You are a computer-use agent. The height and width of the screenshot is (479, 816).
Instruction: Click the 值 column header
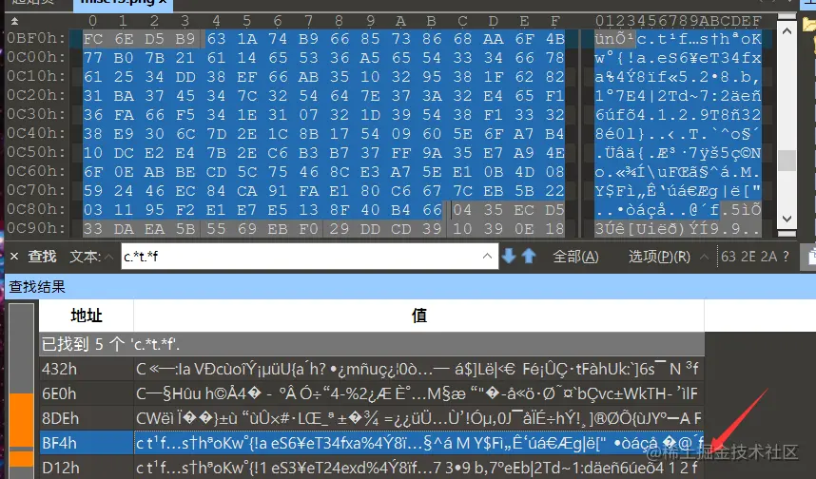pyautogui.click(x=418, y=316)
